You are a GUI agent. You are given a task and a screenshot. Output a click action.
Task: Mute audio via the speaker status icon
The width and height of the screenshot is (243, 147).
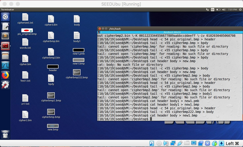click(x=166, y=143)
